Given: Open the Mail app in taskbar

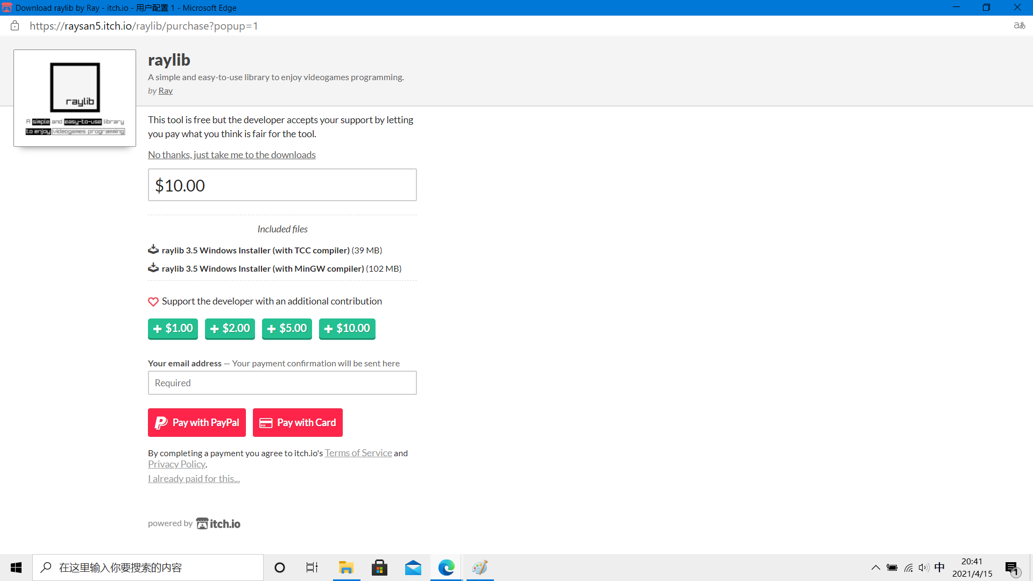Looking at the screenshot, I should click(x=413, y=568).
